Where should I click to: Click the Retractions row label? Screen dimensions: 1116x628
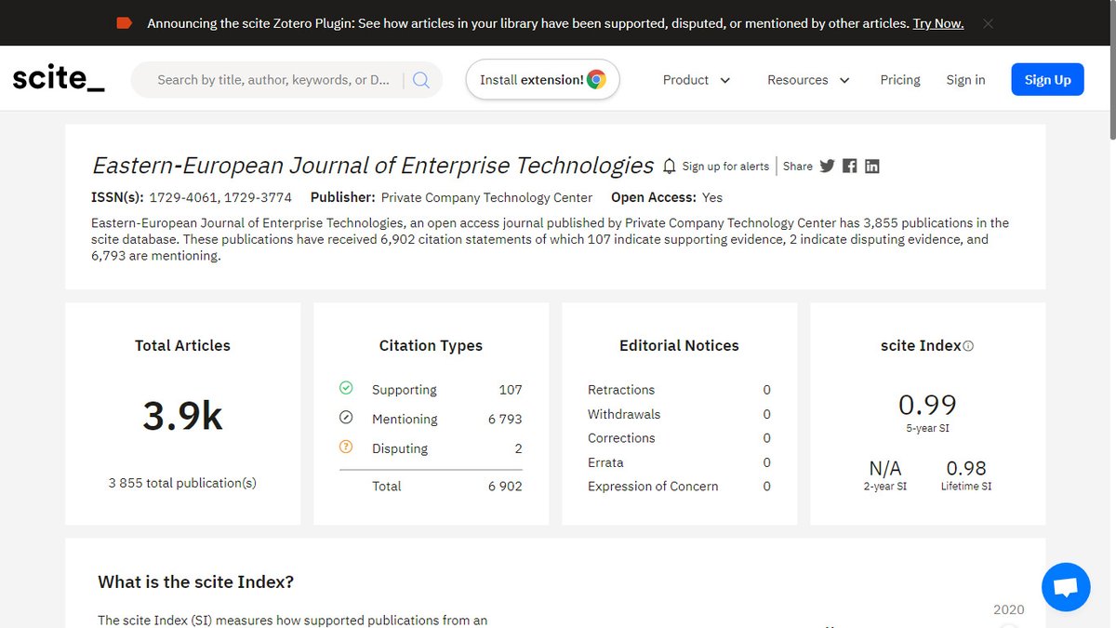pyautogui.click(x=621, y=390)
